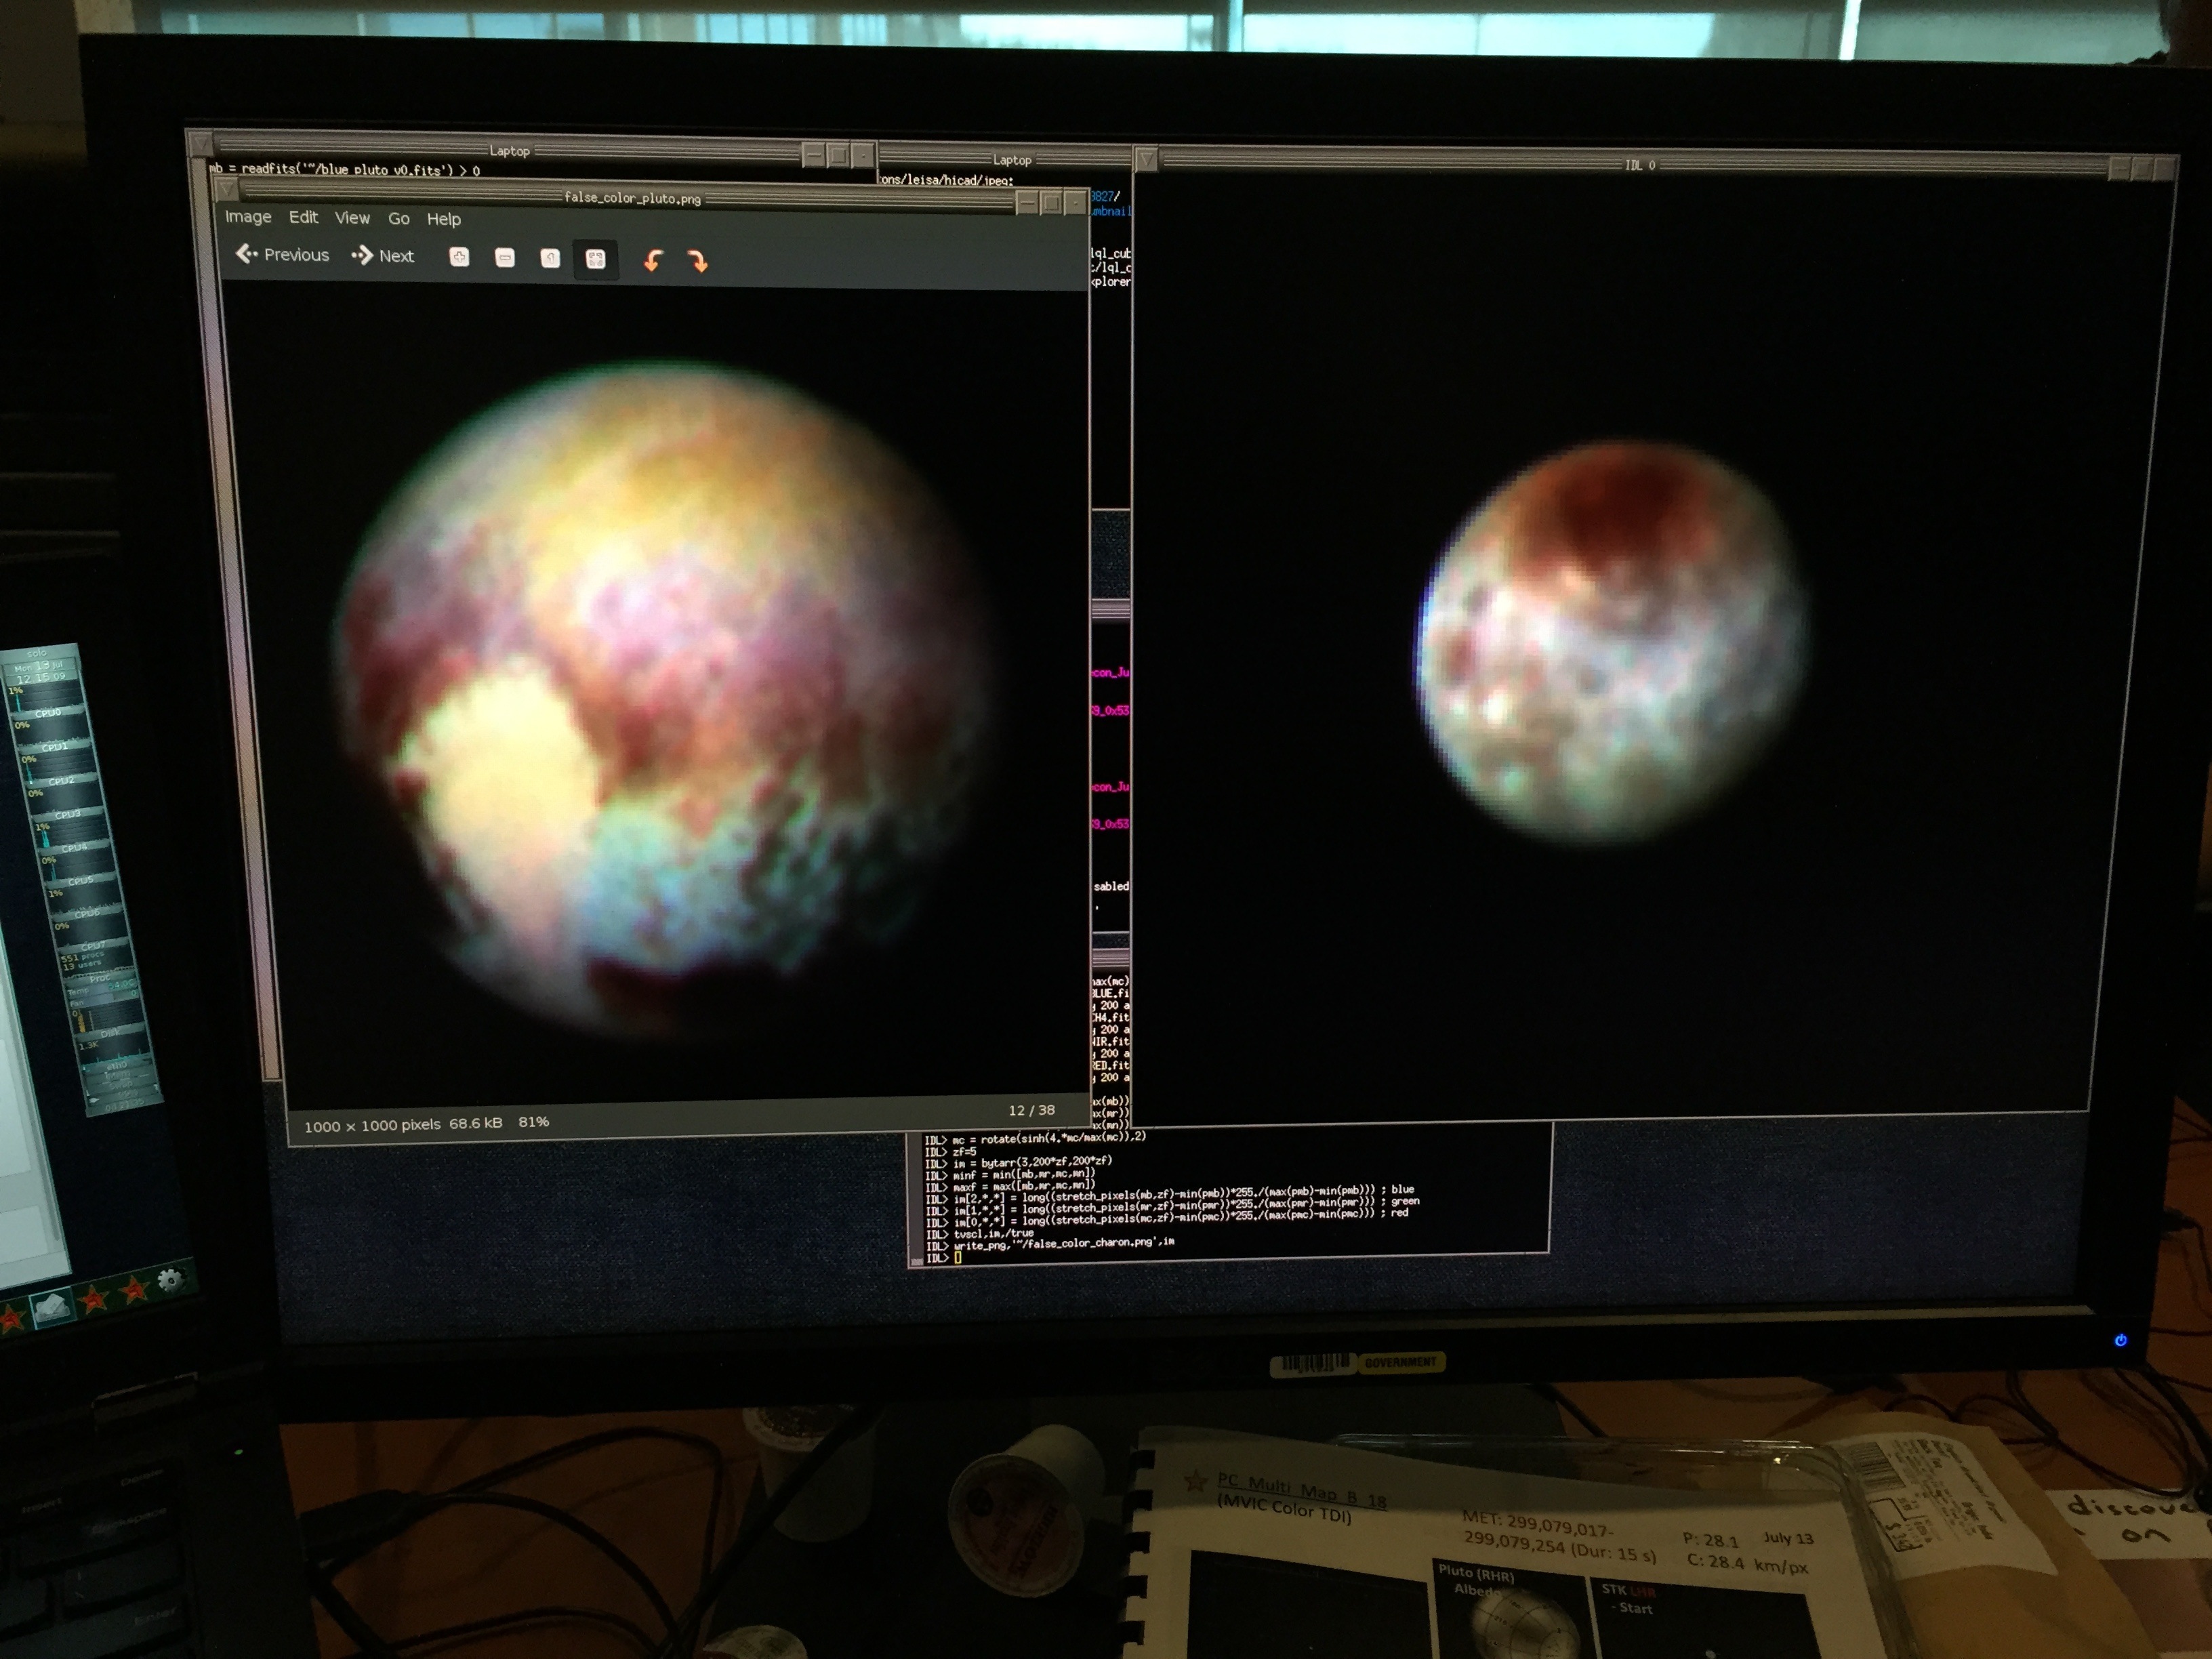This screenshot has height=1659, width=2212.
Task: Maximize the false_color_pluto.png window
Action: 1051,203
